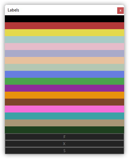Pick the purple label color
Viewport: 129px width, 159px height.
[x=64, y=88]
